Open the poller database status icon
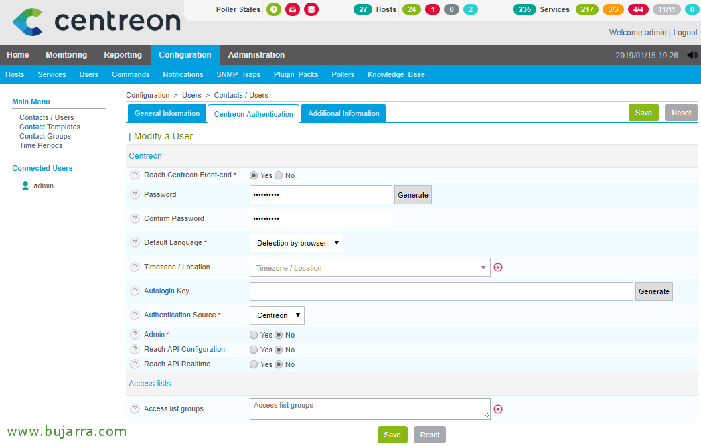This screenshot has width=701, height=446. 311,9
